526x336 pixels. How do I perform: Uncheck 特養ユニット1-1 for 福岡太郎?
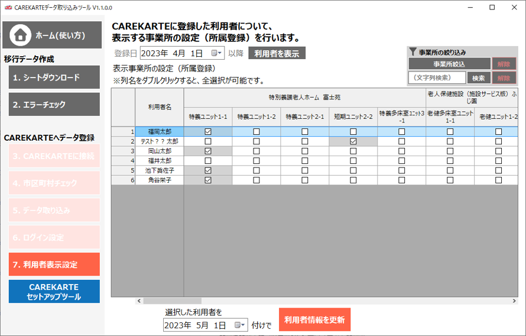tap(208, 131)
